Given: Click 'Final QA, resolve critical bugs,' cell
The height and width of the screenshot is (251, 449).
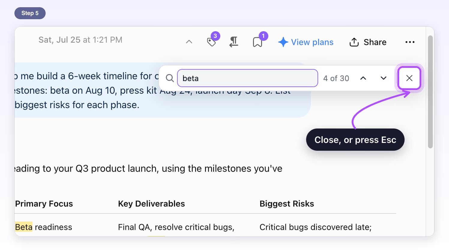Looking at the screenshot, I should [176, 227].
